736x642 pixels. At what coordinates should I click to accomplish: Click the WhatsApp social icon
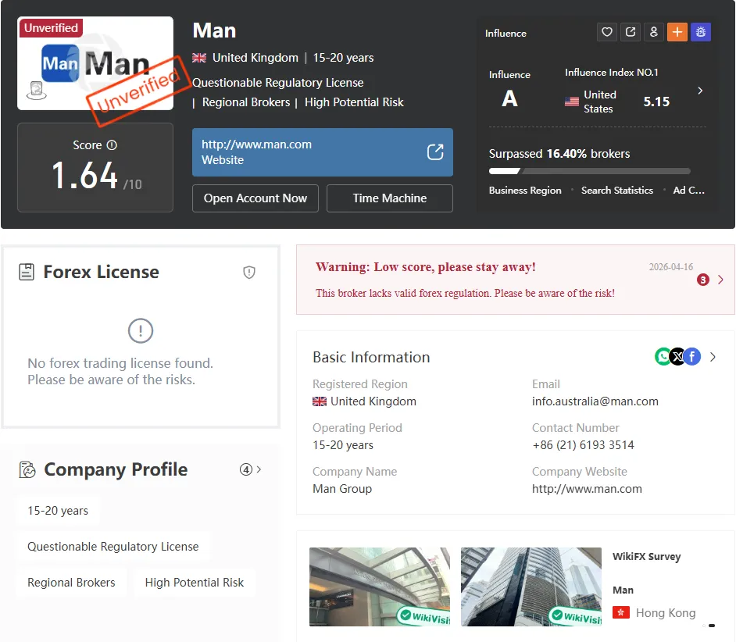pos(663,357)
